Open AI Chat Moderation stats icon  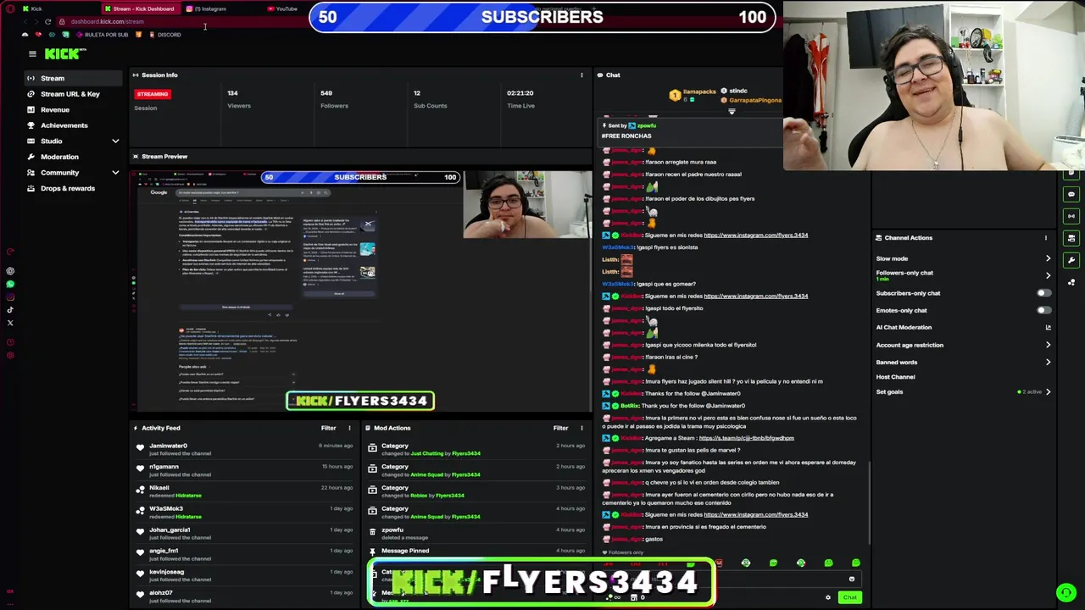click(x=1048, y=327)
